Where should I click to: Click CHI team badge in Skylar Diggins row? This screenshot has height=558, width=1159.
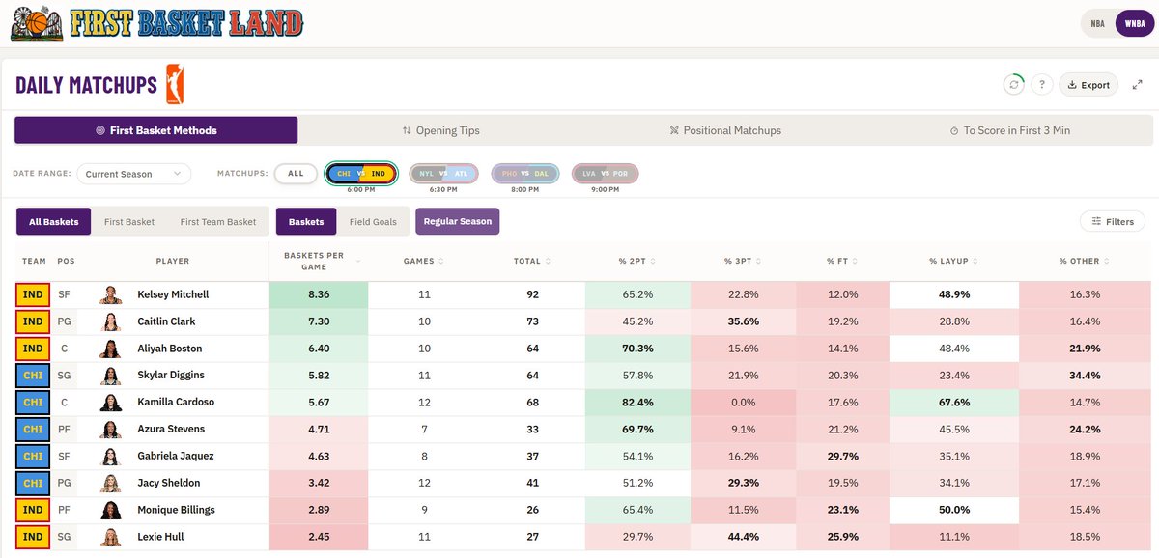pyautogui.click(x=33, y=375)
